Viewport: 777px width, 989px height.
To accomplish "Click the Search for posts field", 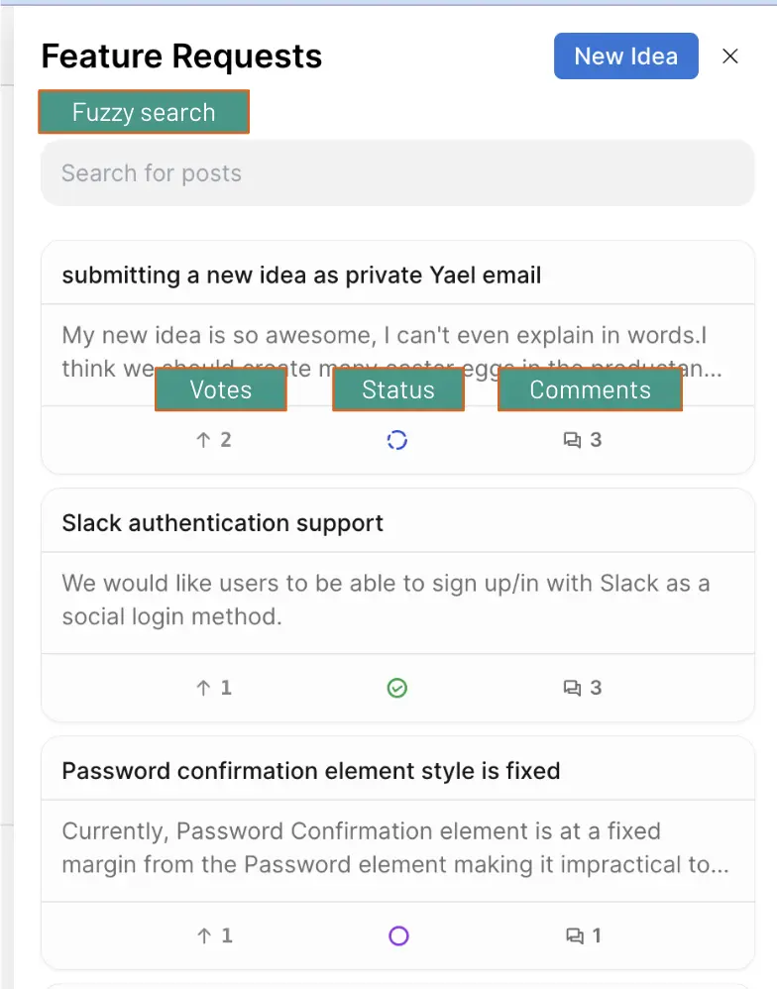I will (x=396, y=172).
